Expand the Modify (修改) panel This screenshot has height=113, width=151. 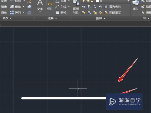click(x=7, y=18)
